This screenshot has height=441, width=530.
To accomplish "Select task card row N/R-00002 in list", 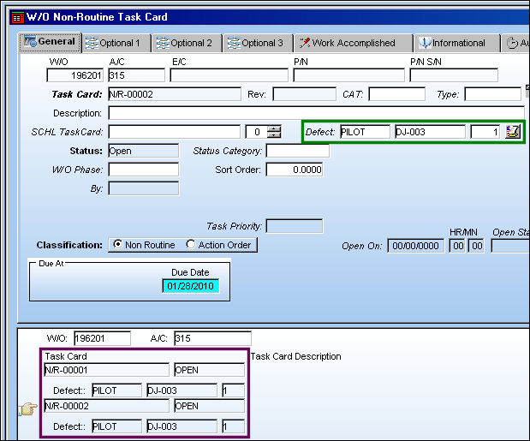I will click(x=106, y=406).
